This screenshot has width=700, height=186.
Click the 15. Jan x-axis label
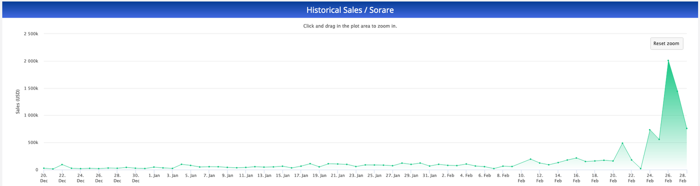(282, 175)
